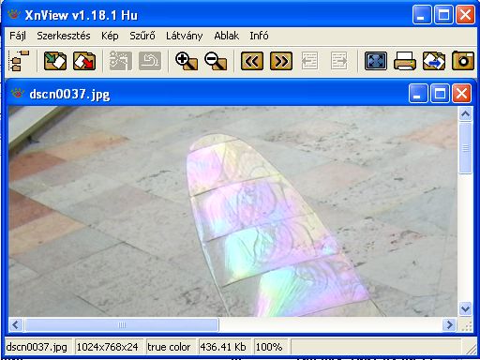Screen dimensions: 480x360
Task: Open the Kép menu
Action: (110, 36)
